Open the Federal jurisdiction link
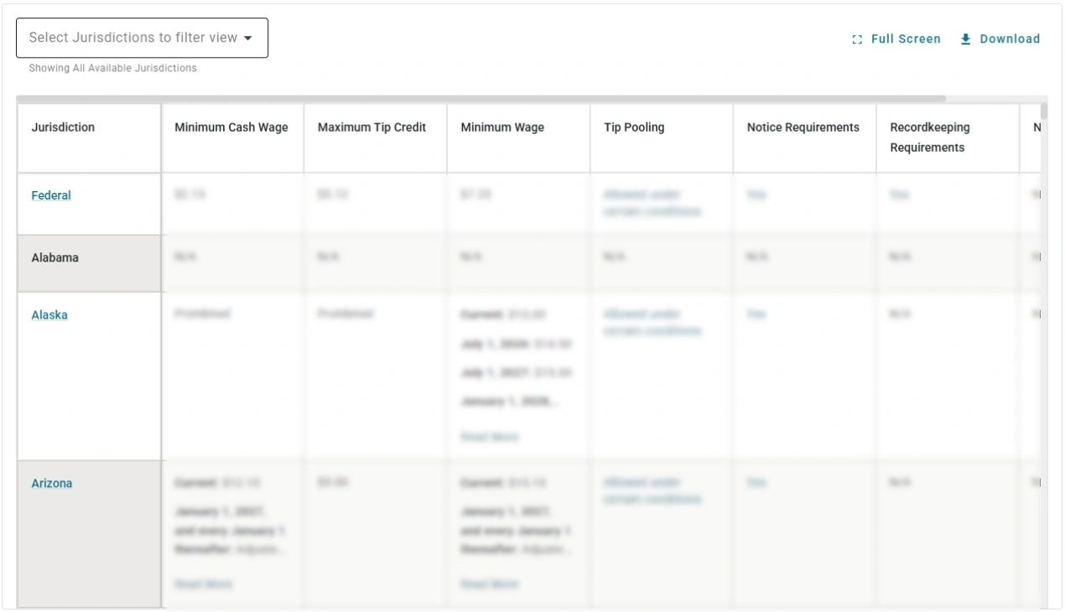The height and width of the screenshot is (612, 1065). 50,194
